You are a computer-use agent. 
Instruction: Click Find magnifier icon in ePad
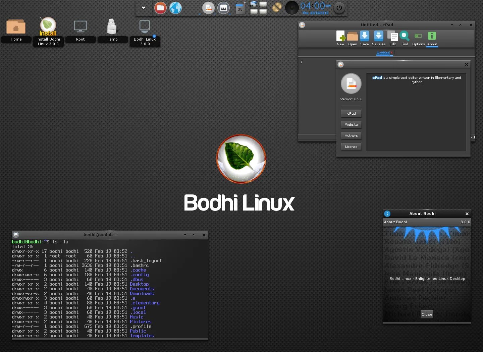(x=405, y=38)
